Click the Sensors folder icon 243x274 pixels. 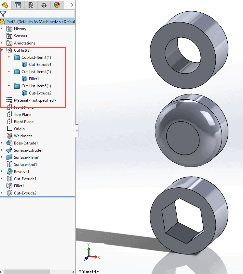click(9, 36)
